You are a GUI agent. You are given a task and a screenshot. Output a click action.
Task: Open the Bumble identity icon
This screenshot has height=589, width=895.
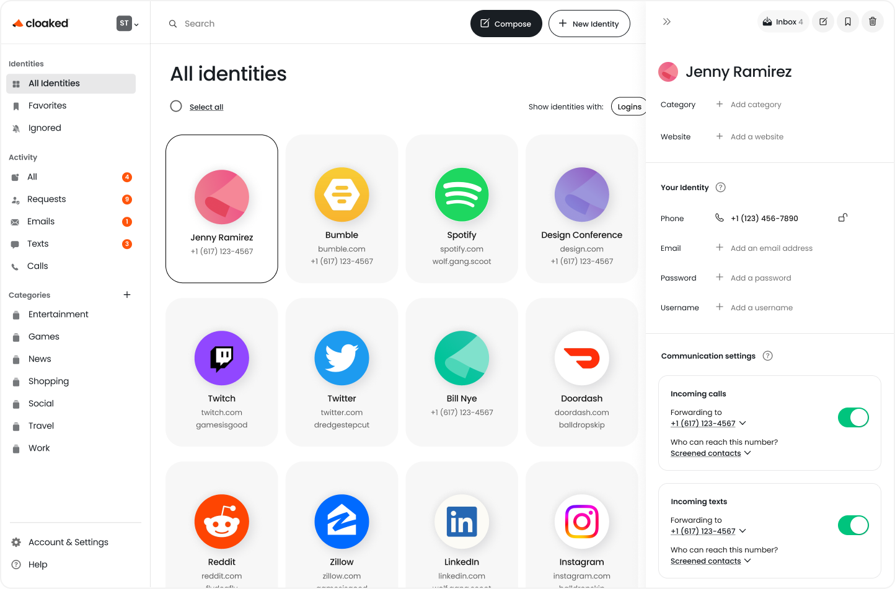tap(342, 195)
